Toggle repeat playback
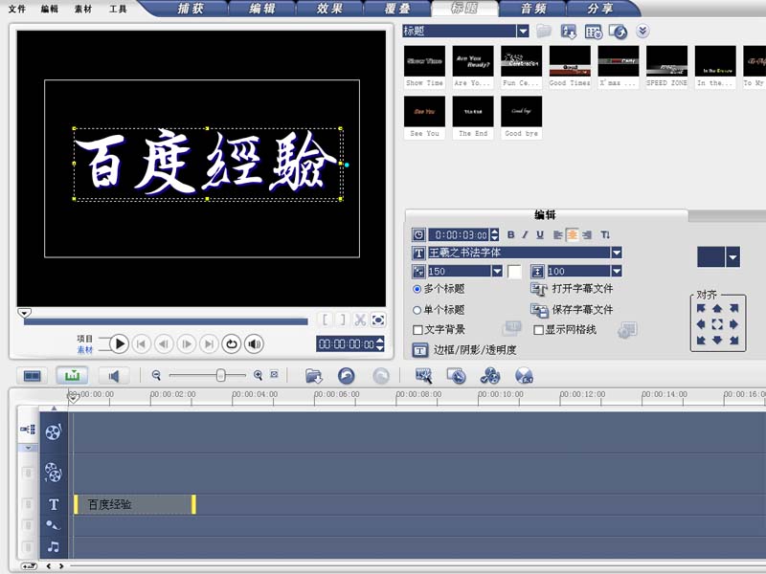Screen dimensions: 766x574 (x=232, y=344)
